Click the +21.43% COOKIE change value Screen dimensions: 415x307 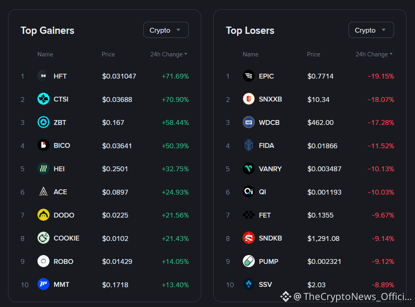175,239
